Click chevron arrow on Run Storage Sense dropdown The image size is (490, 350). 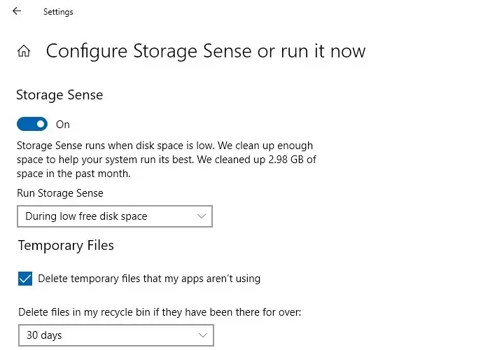(x=202, y=216)
